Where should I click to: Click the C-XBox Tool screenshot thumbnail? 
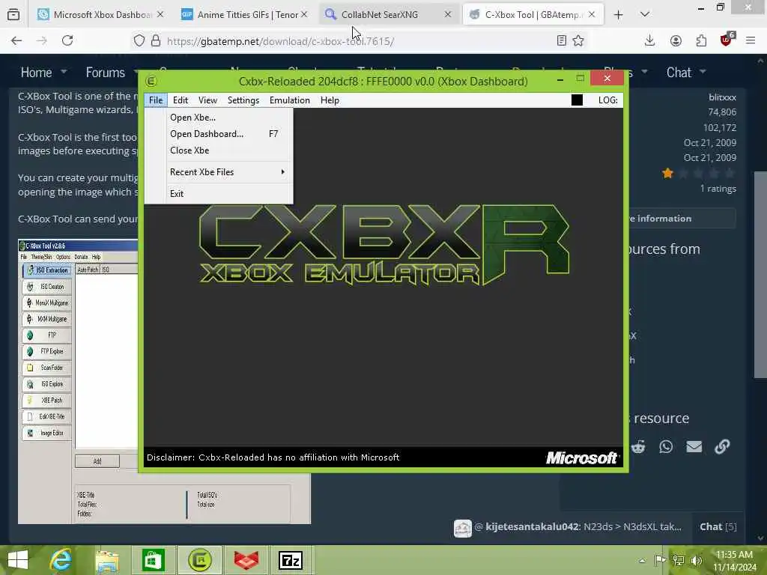point(164,381)
